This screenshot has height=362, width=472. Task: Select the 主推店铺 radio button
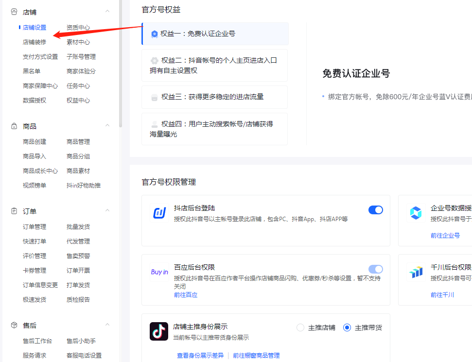click(300, 328)
